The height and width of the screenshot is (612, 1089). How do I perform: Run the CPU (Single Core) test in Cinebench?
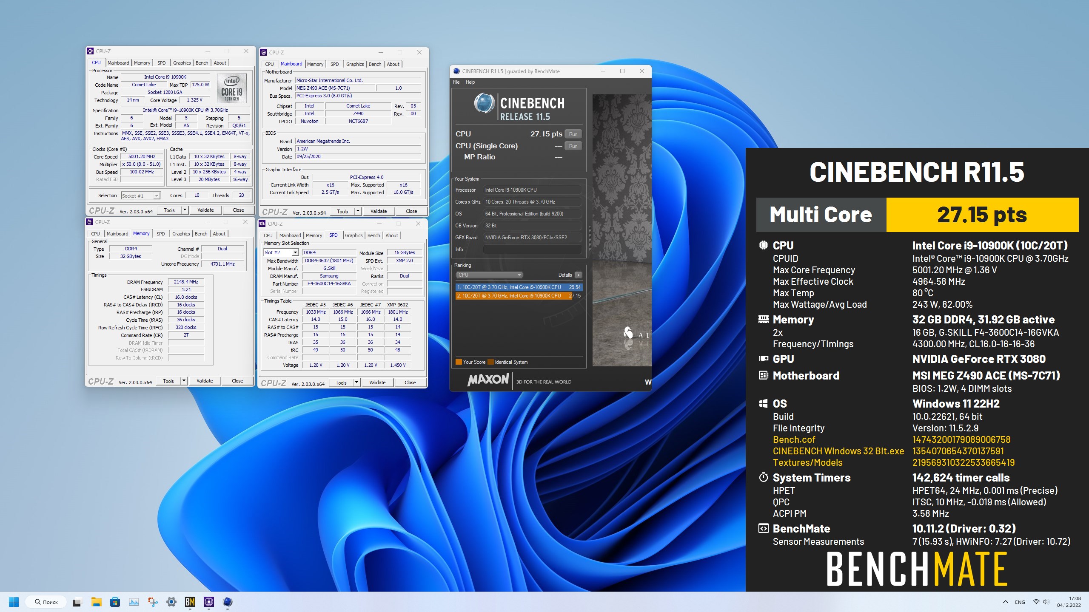tap(573, 146)
